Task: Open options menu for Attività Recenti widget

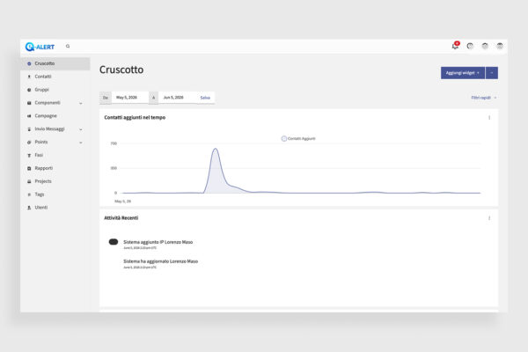Action: click(489, 218)
